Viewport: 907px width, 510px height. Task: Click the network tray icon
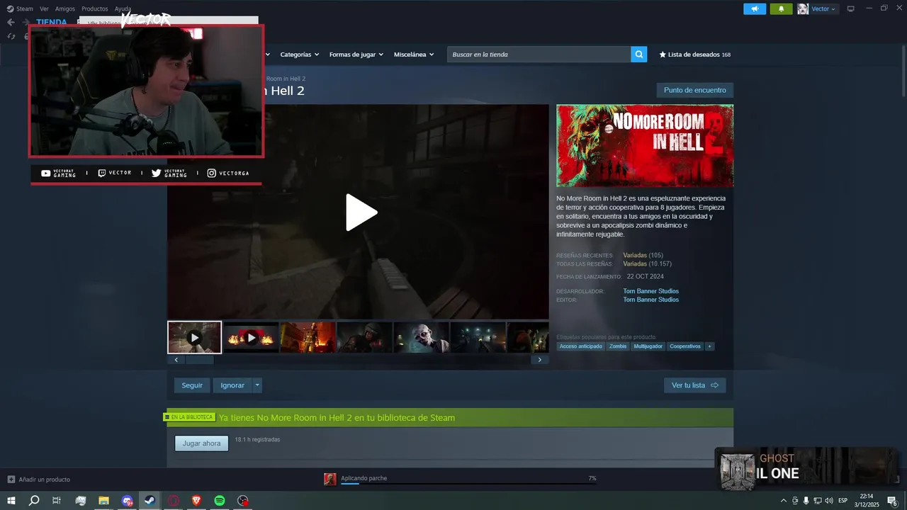pos(817,501)
